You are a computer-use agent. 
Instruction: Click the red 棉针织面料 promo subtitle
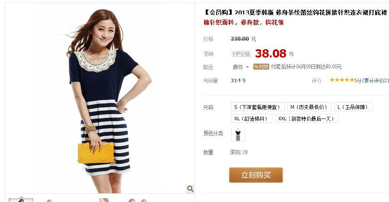pyautogui.click(x=243, y=22)
